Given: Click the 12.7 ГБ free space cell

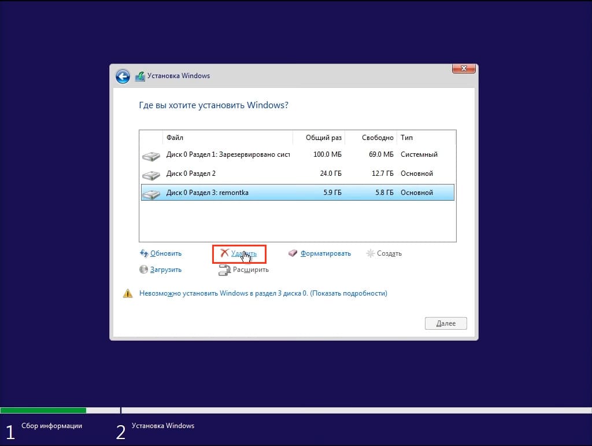Looking at the screenshot, I should 383,174.
